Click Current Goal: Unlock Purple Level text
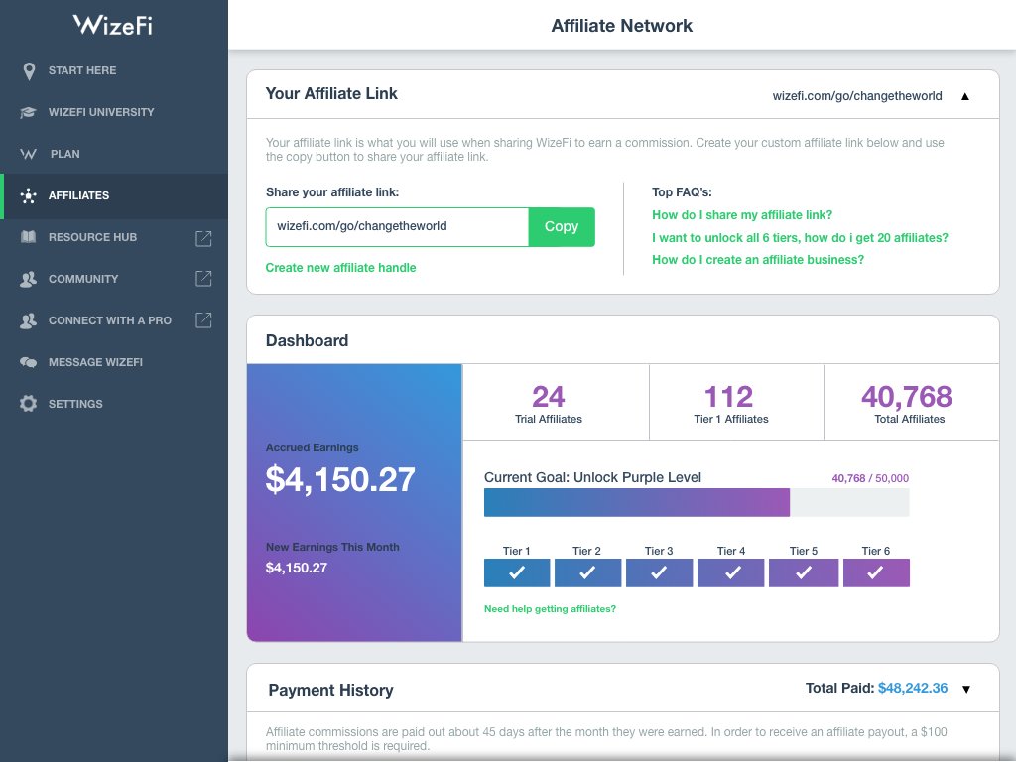Viewport: 1016px width, 762px height. click(x=593, y=477)
